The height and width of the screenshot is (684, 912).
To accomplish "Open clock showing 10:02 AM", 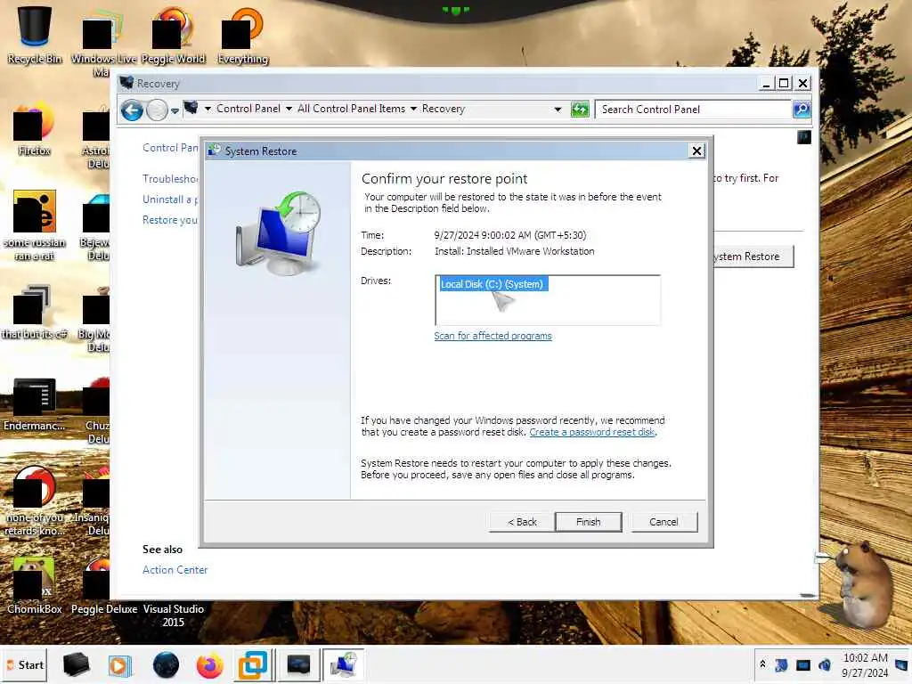I will (865, 664).
